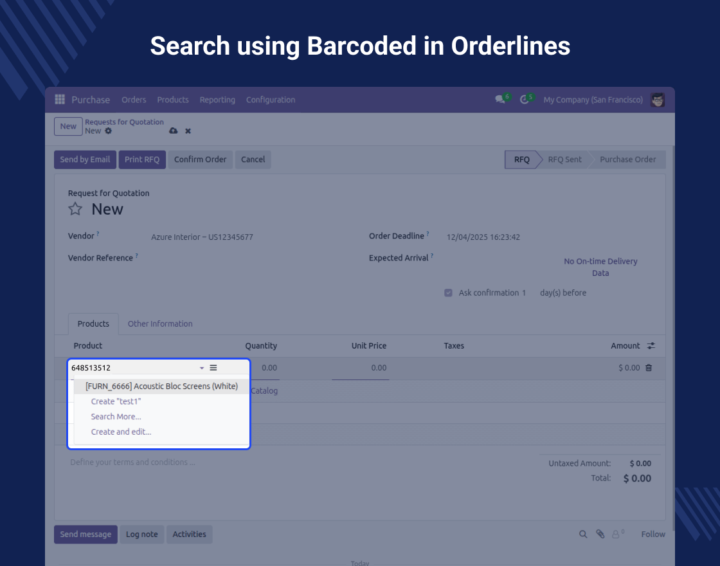Choose Create and edit... option
This screenshot has width=720, height=566.
coord(121,432)
